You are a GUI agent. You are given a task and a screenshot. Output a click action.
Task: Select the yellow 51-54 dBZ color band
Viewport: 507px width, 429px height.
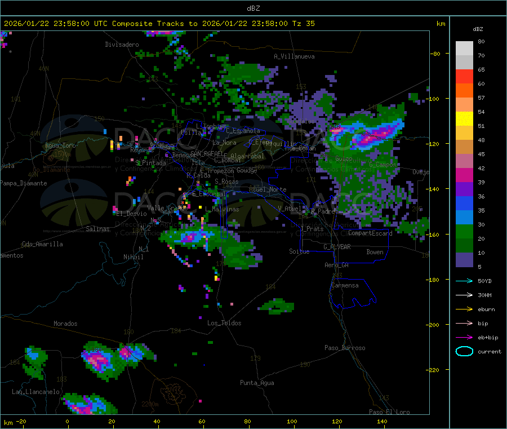[464, 119]
